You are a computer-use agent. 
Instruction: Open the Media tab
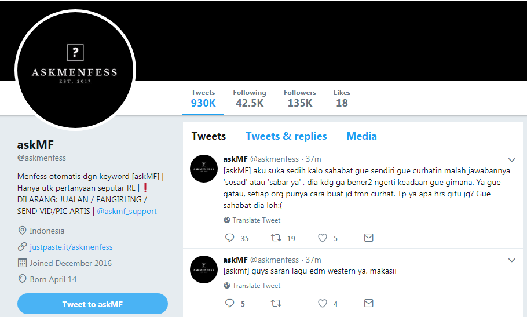coord(361,136)
